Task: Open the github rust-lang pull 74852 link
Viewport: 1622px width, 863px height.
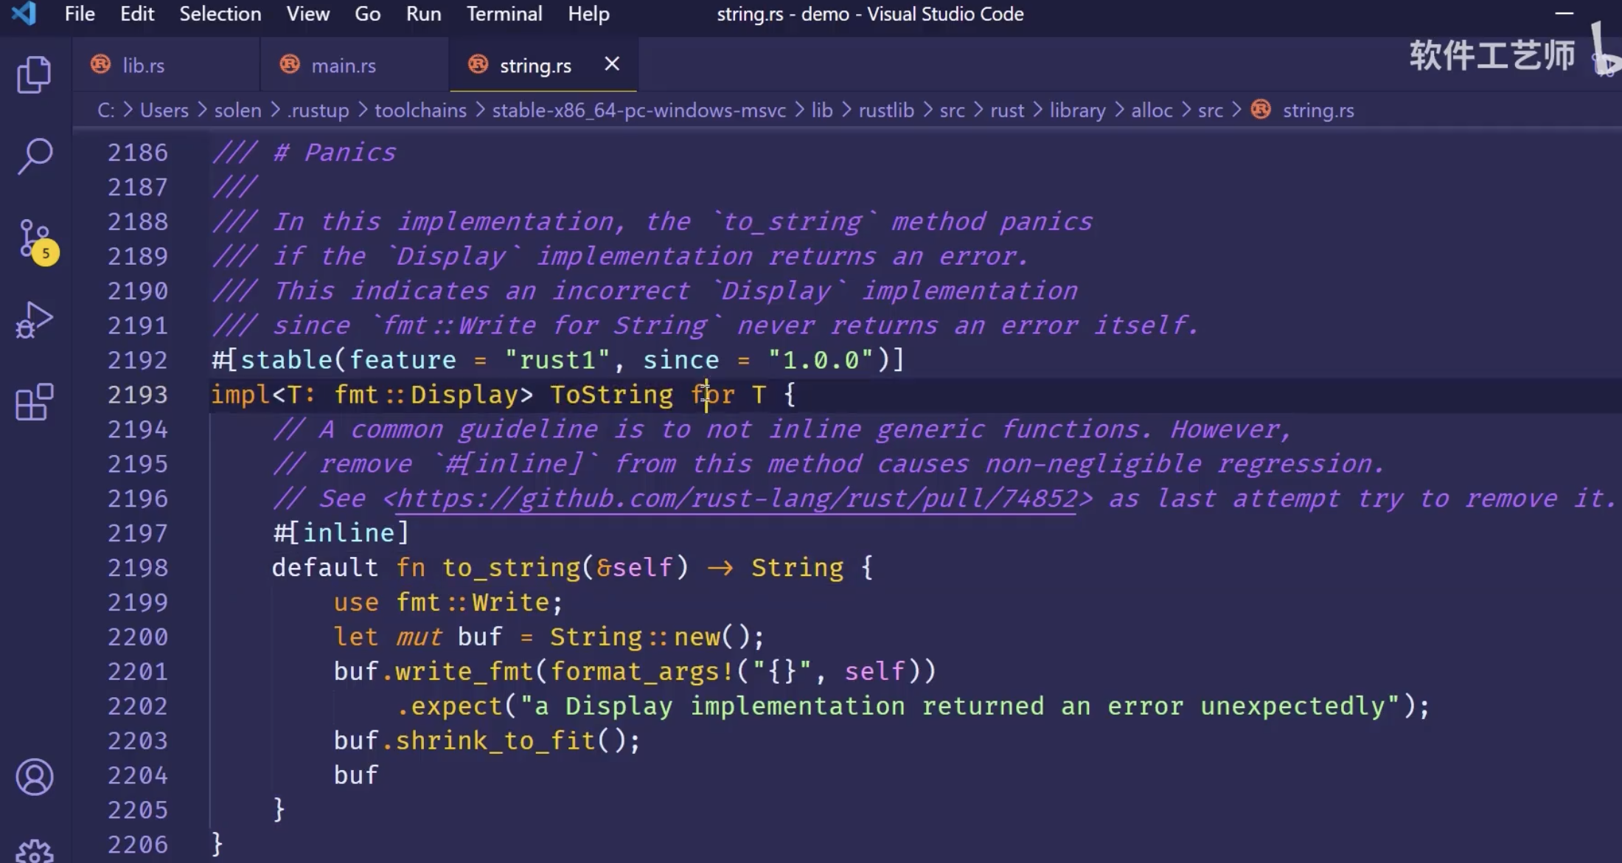Action: pyautogui.click(x=736, y=499)
